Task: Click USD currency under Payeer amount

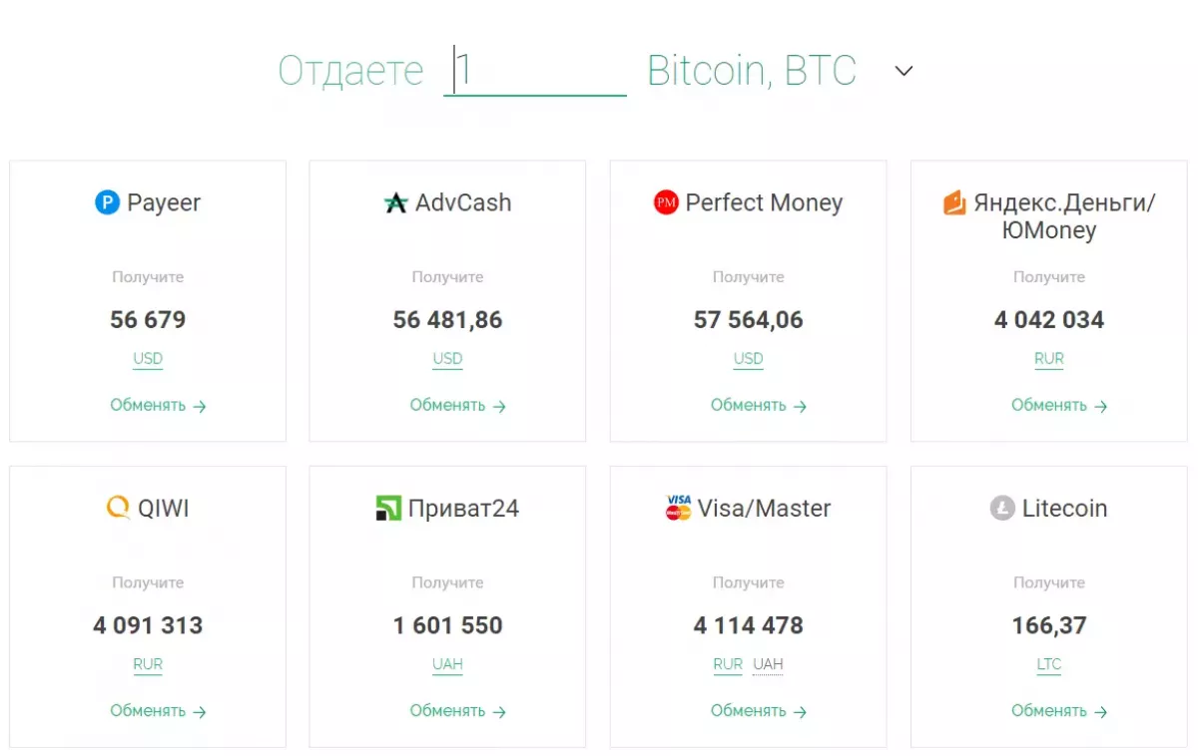Action: (148, 359)
